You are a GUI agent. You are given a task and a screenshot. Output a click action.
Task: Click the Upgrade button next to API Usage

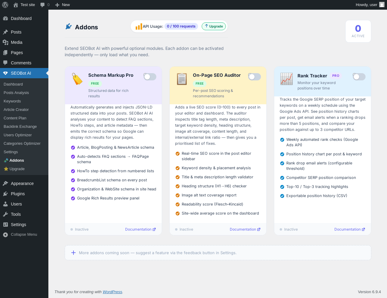pyautogui.click(x=214, y=26)
